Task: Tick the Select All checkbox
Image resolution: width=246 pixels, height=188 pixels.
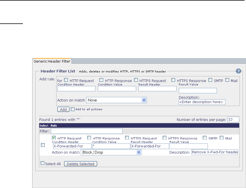Action: pyautogui.click(x=43, y=163)
